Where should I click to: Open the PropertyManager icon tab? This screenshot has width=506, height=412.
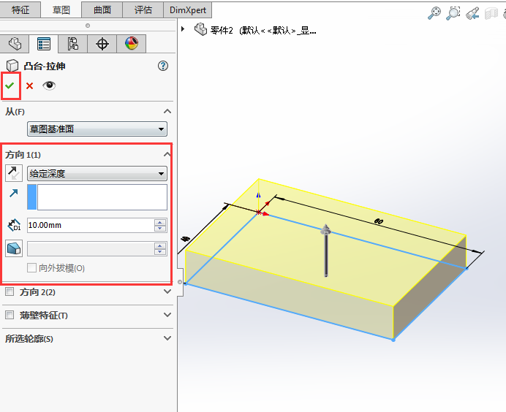coord(44,44)
